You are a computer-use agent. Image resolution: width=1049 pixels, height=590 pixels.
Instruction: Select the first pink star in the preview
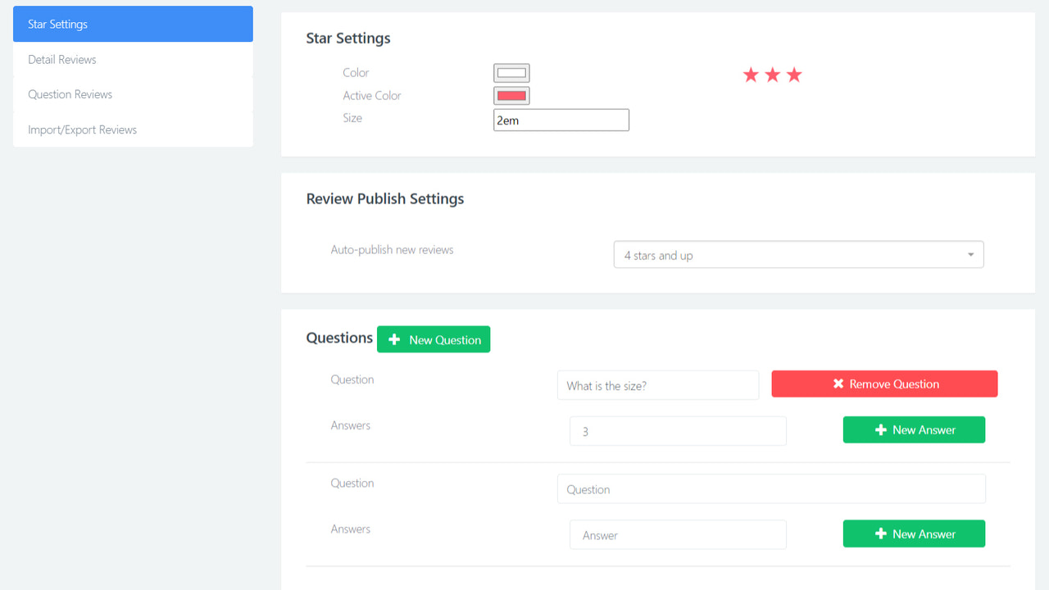750,74
